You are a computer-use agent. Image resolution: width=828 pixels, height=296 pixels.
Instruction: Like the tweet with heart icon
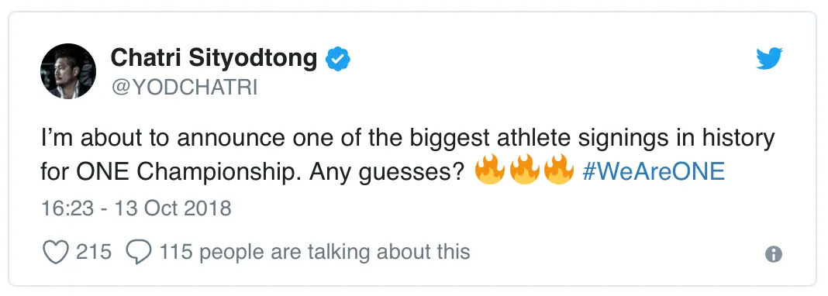click(x=56, y=252)
